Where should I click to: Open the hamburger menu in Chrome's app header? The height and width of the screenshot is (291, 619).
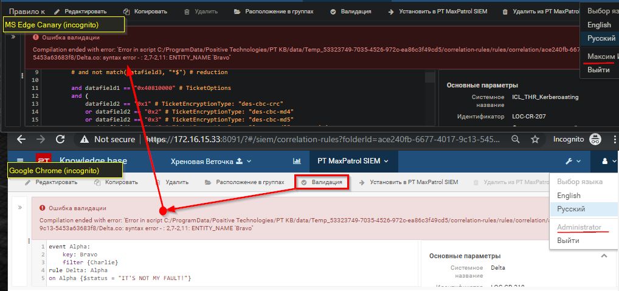(20, 161)
